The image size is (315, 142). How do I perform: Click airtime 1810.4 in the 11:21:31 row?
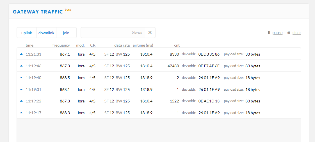tap(147, 54)
